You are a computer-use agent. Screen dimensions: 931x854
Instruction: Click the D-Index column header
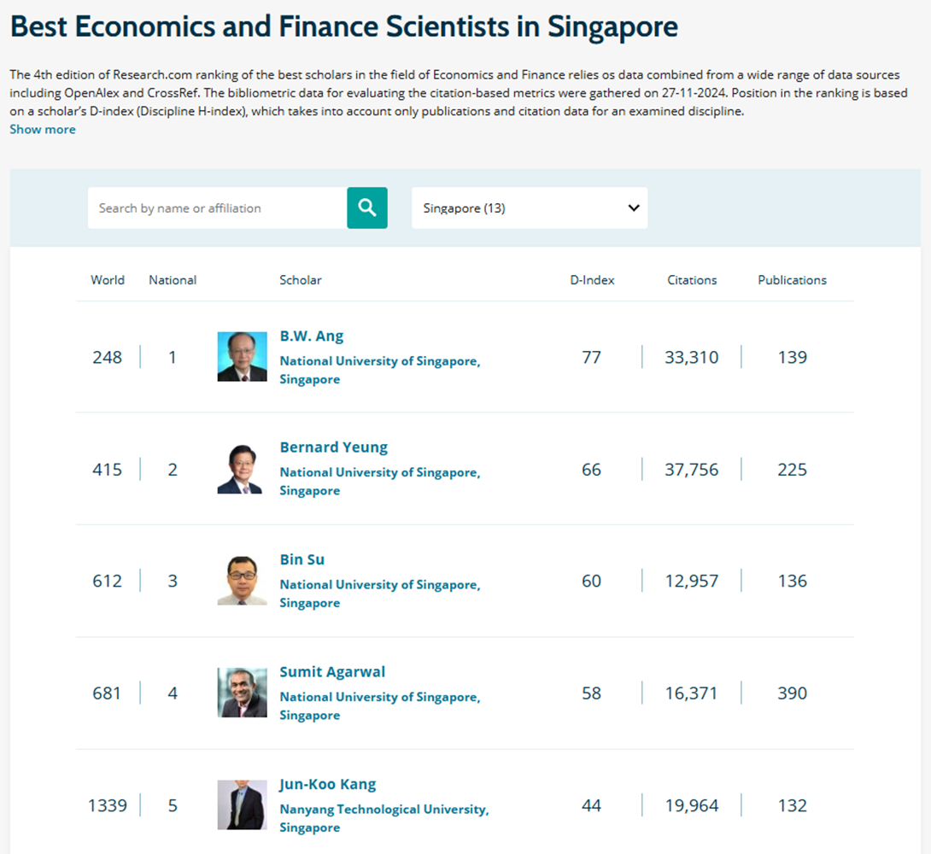click(x=592, y=280)
